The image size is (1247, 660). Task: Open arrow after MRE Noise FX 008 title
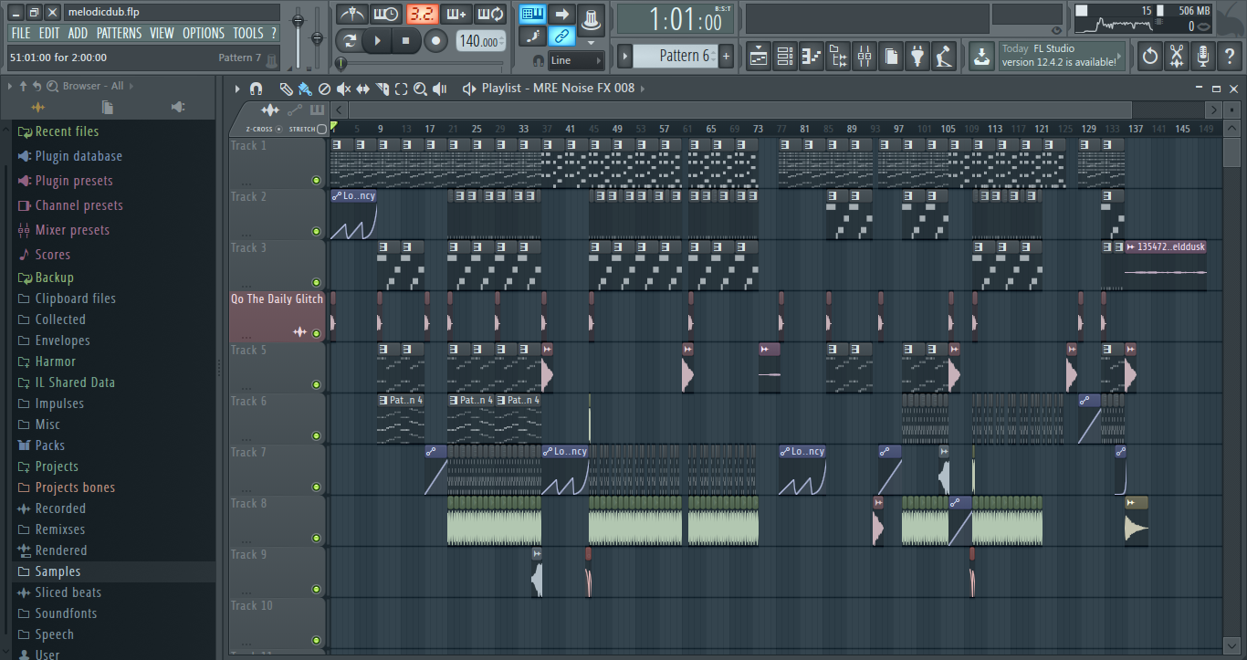click(x=643, y=89)
